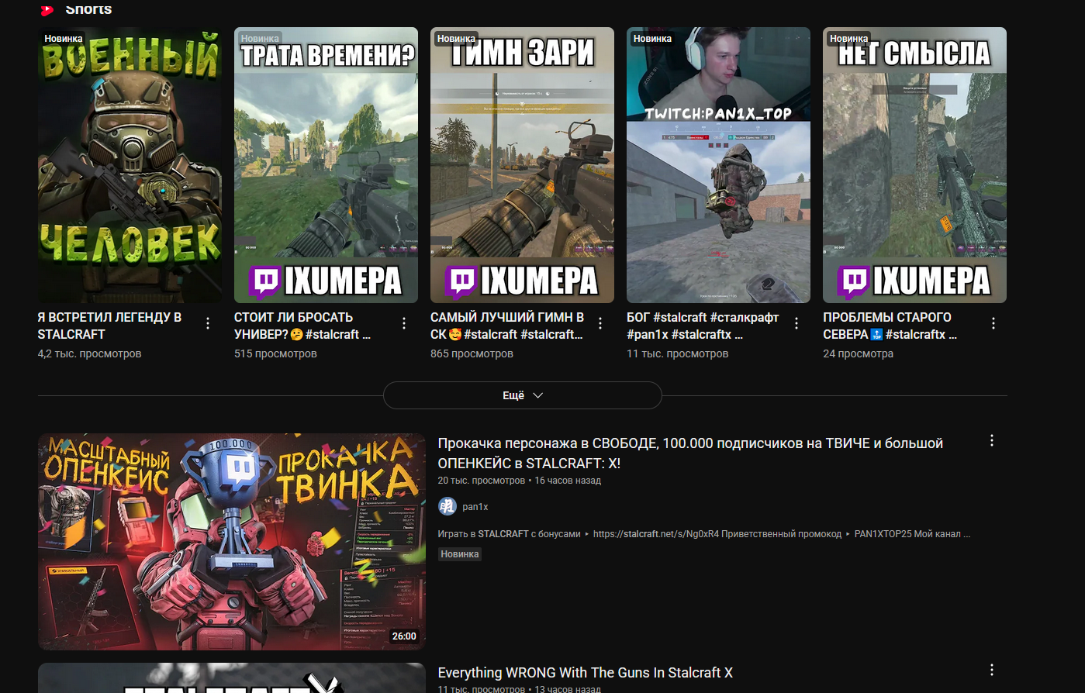Viewport: 1085px width, 693px height.
Task: Open options menu for 'ПРОБЛЕМЫ СТАРОГО СЕВЕРА' short
Action: click(993, 323)
